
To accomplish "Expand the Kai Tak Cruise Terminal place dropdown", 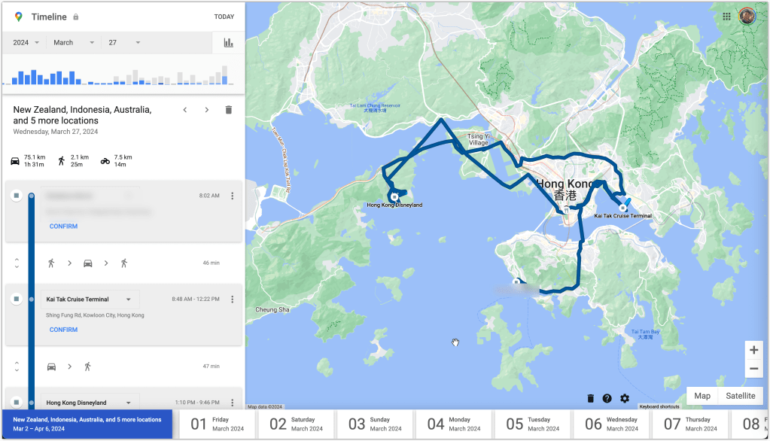I will click(128, 300).
